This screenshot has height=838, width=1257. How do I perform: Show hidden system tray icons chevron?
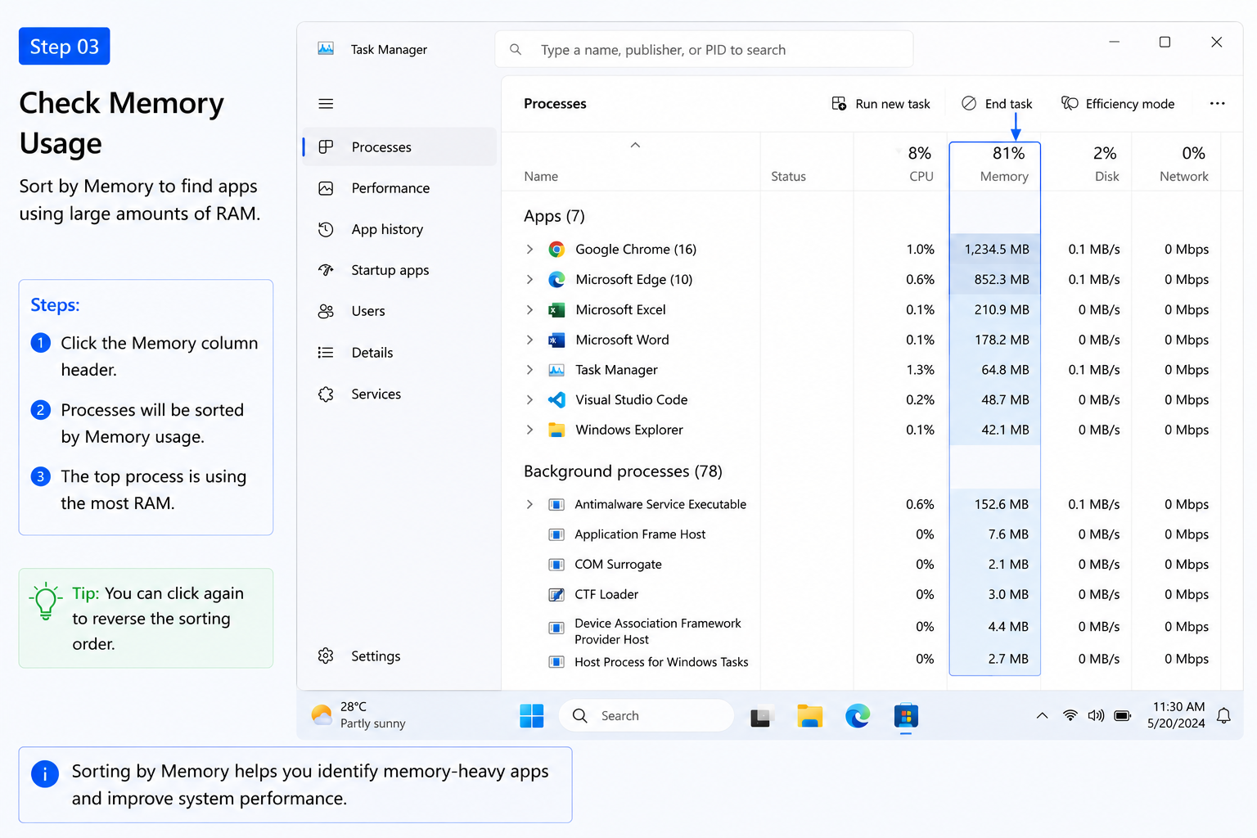(1042, 716)
